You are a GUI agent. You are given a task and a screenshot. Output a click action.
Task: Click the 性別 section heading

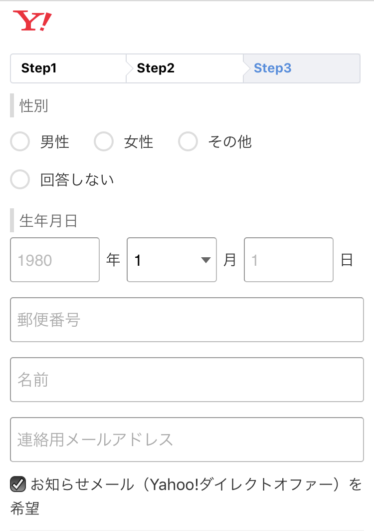(33, 106)
